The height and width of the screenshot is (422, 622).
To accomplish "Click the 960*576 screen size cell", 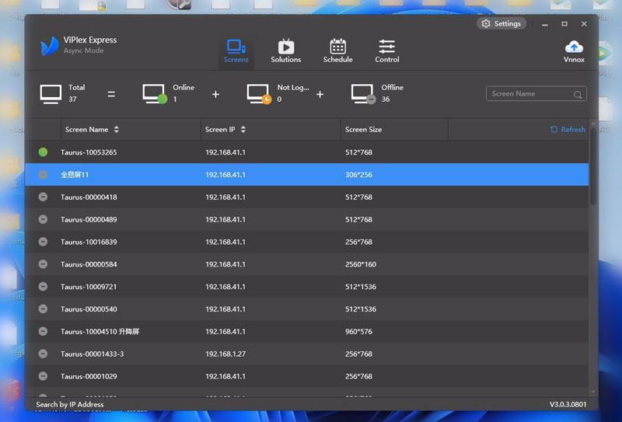I will tap(358, 332).
